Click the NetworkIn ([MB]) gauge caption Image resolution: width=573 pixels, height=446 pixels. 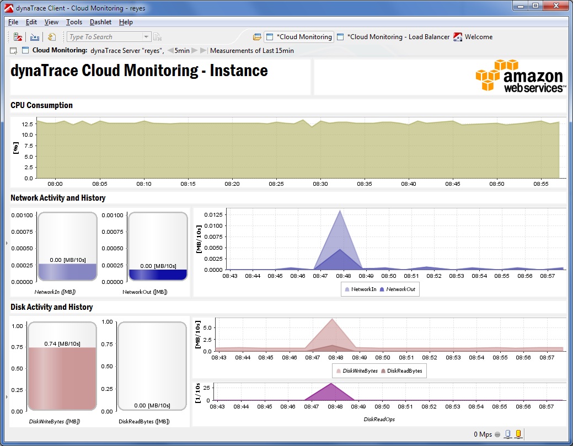(x=55, y=292)
